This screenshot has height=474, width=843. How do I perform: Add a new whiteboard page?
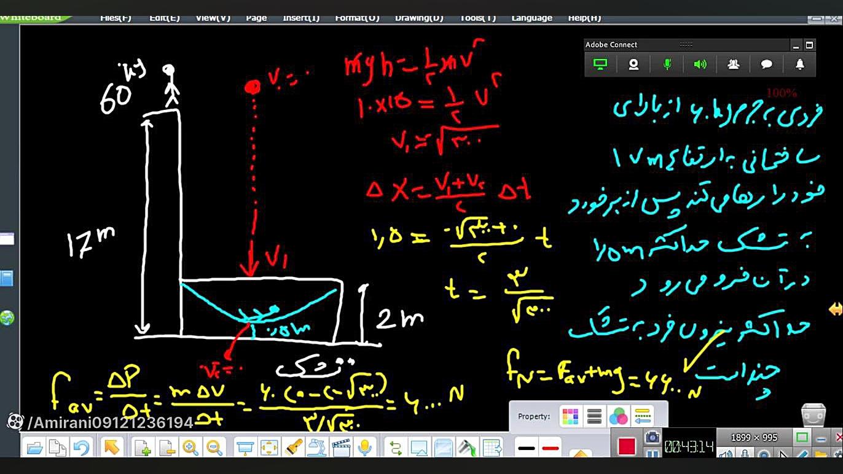click(x=142, y=448)
